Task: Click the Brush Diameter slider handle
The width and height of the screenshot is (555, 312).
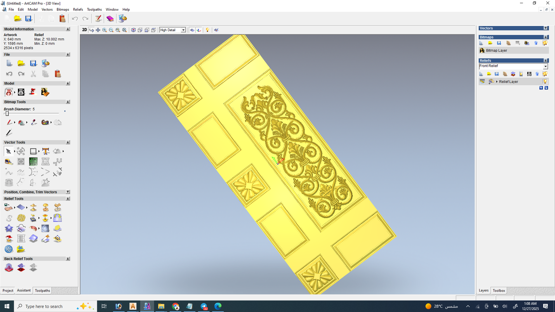Action: 7,114
